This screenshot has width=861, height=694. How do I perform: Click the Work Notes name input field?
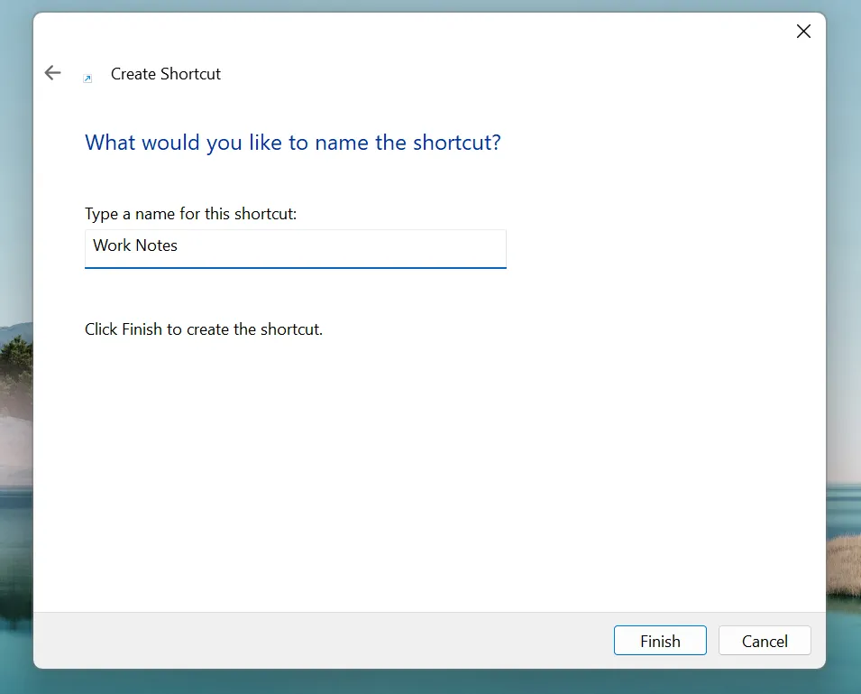click(296, 249)
